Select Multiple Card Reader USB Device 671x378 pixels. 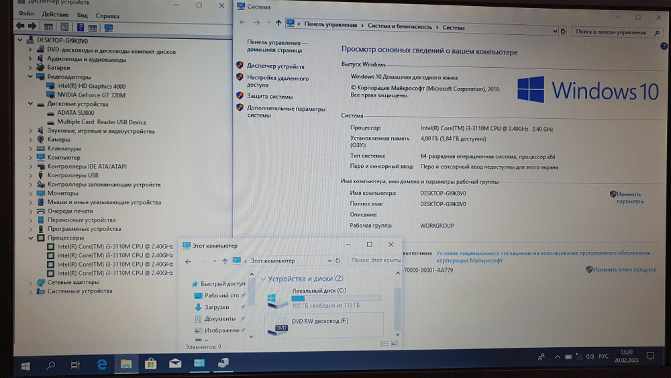coord(102,122)
